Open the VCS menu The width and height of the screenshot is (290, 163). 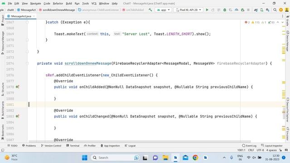pyautogui.click(x=94, y=3)
